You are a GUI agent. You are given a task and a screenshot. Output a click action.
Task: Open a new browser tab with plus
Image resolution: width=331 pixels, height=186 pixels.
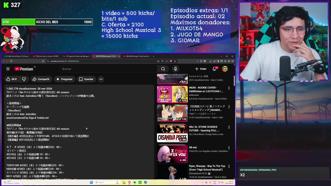click(153, 56)
